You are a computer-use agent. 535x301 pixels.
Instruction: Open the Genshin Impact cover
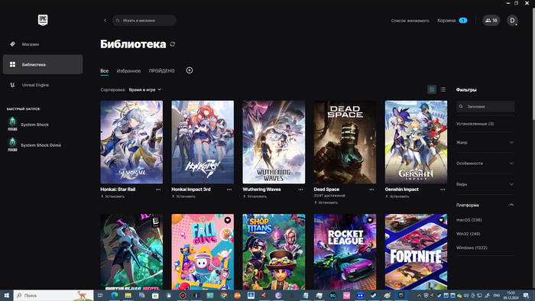click(x=416, y=142)
